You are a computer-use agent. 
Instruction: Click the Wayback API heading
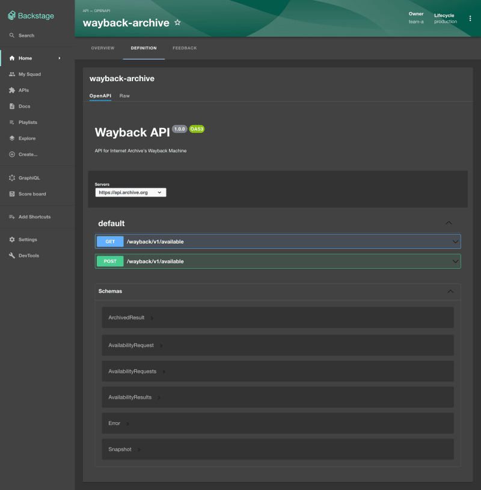tap(132, 132)
